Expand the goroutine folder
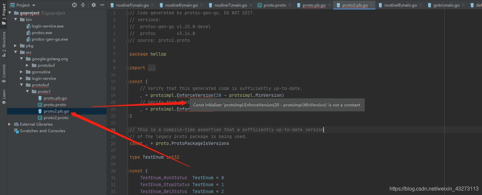Image resolution: width=482 pixels, height=195 pixels. [21, 72]
